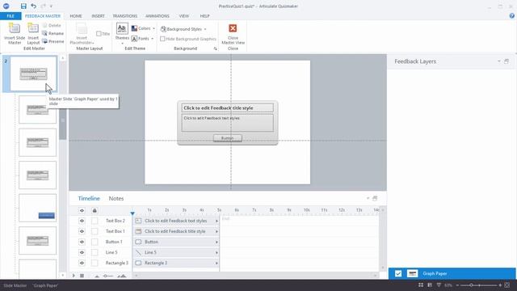Click the timeline Play button

(74, 276)
